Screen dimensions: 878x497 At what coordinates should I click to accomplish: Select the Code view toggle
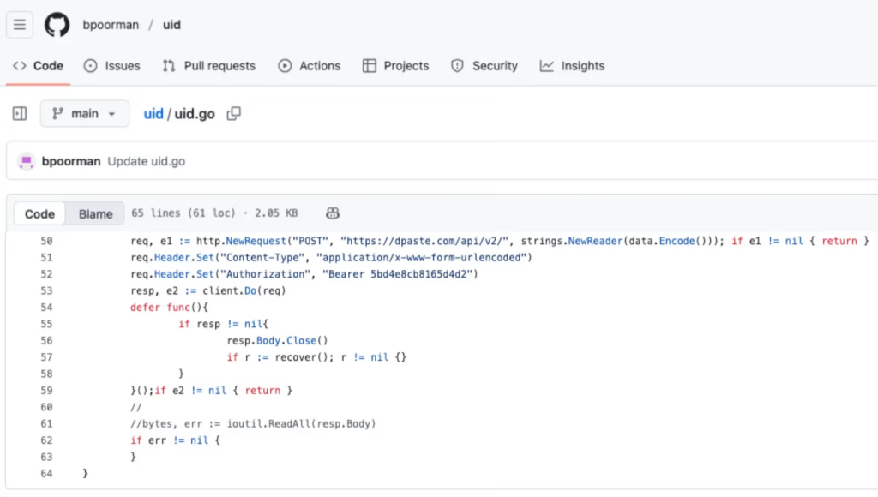tap(39, 213)
